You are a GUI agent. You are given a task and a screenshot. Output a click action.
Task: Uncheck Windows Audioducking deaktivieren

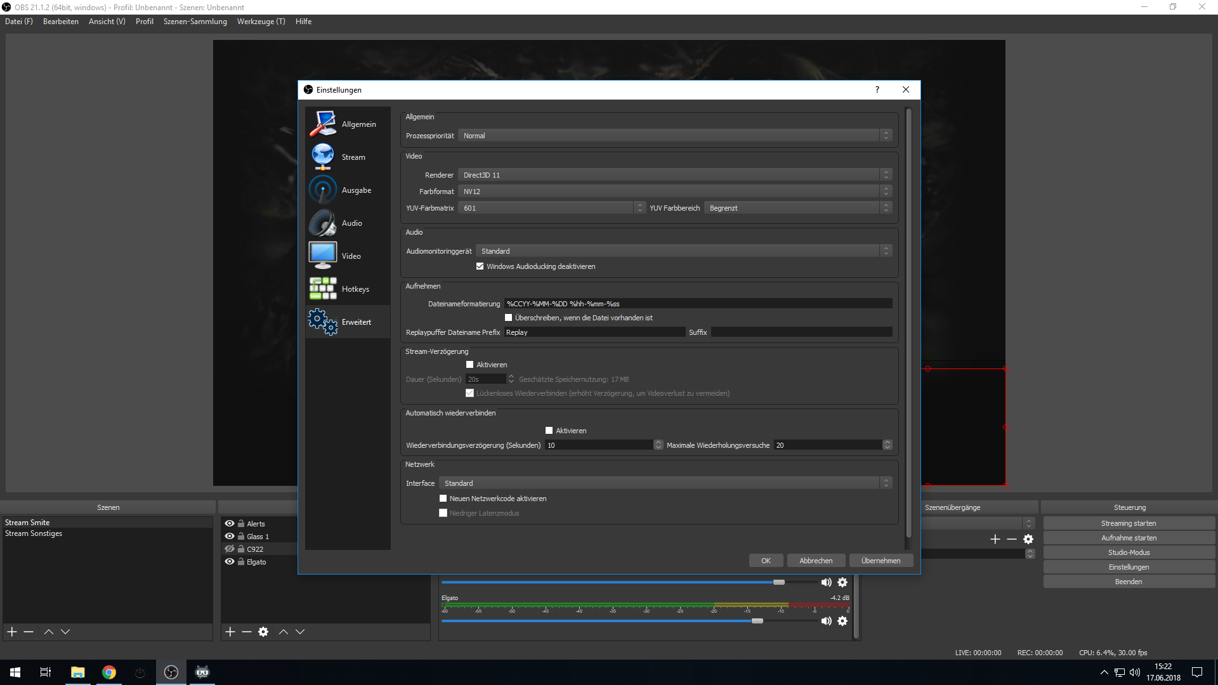[480, 266]
